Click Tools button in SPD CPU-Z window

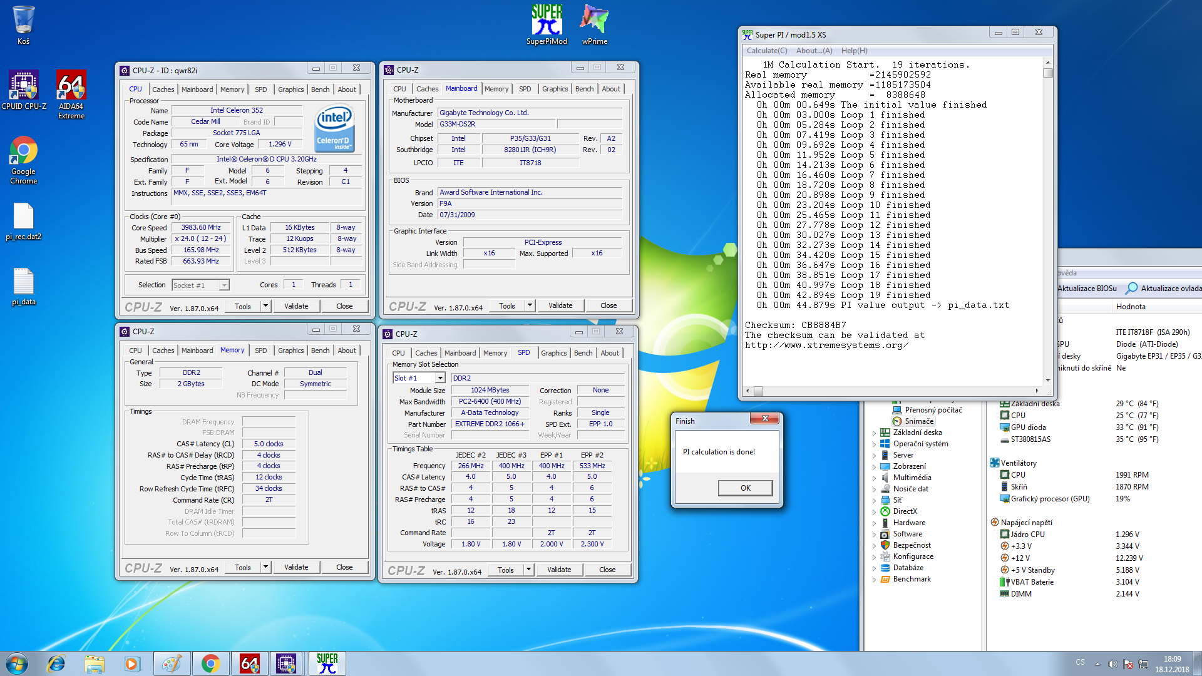(506, 570)
